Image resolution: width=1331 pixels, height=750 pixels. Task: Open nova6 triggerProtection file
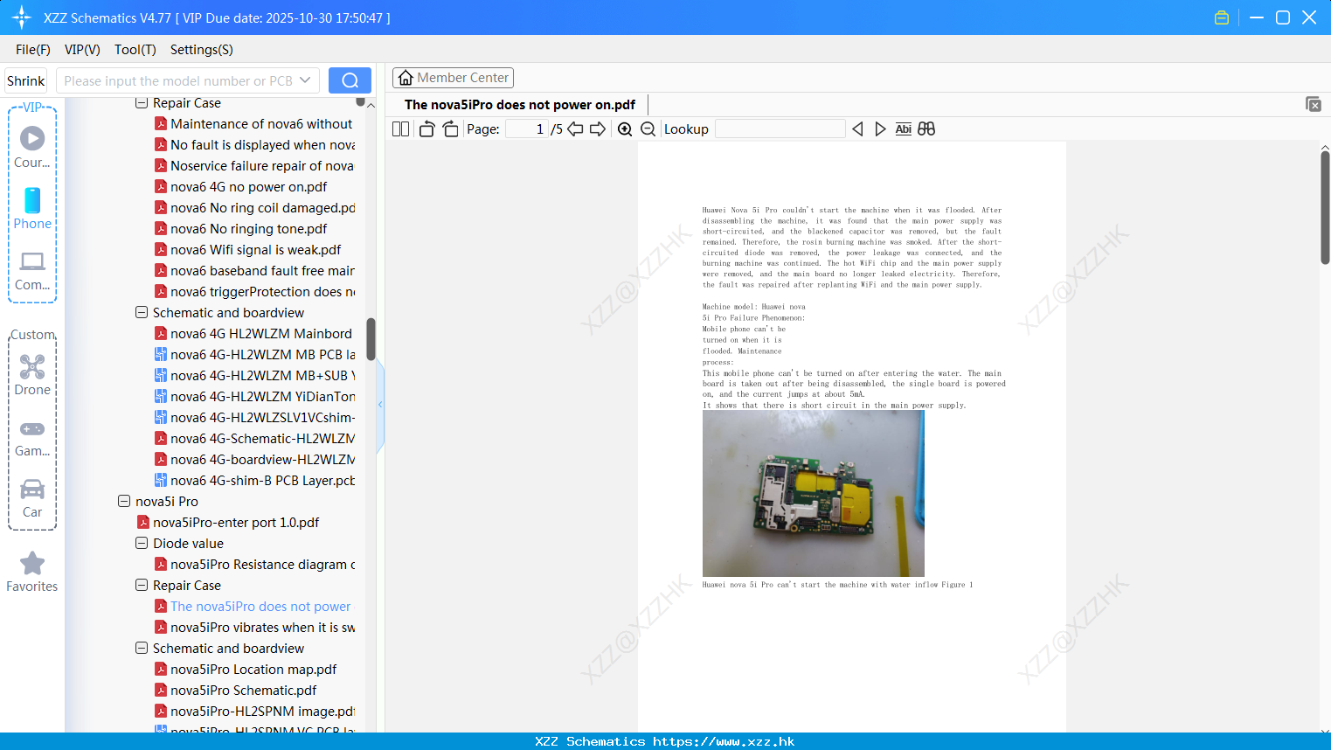254,292
